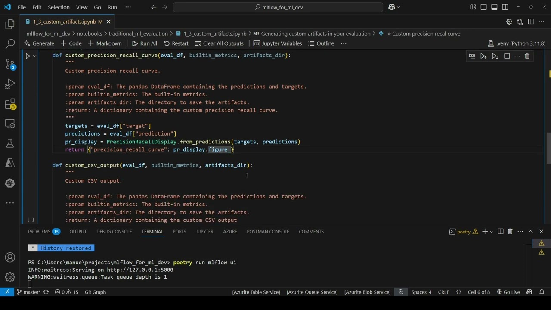Open the Kubernetes view in activity bar

10,183
